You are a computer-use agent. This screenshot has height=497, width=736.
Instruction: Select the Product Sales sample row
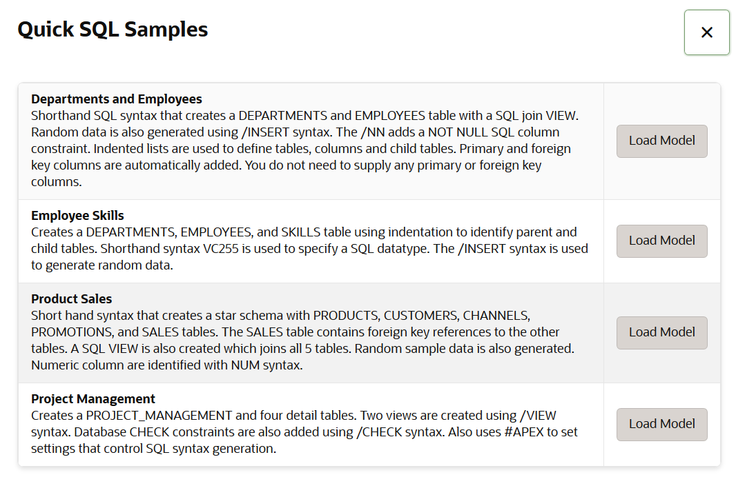coord(311,332)
